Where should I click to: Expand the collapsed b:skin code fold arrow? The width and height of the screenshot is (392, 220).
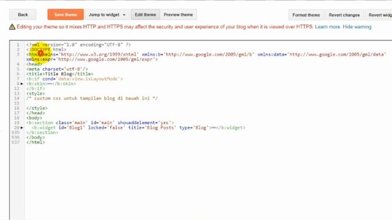point(22,84)
